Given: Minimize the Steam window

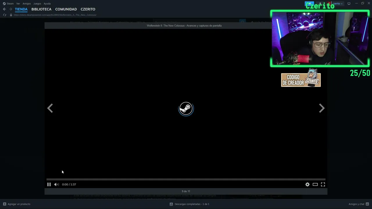Looking at the screenshot, I should (x=357, y=3).
